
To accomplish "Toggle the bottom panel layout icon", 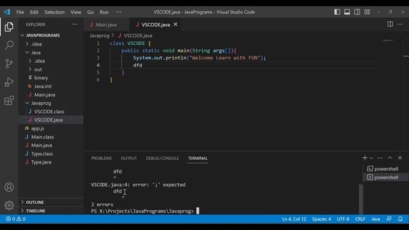I will click(x=347, y=12).
